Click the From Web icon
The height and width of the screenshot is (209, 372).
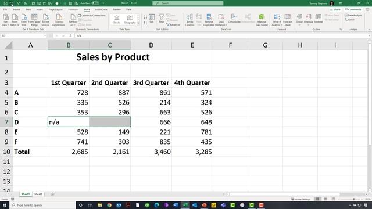click(24, 20)
